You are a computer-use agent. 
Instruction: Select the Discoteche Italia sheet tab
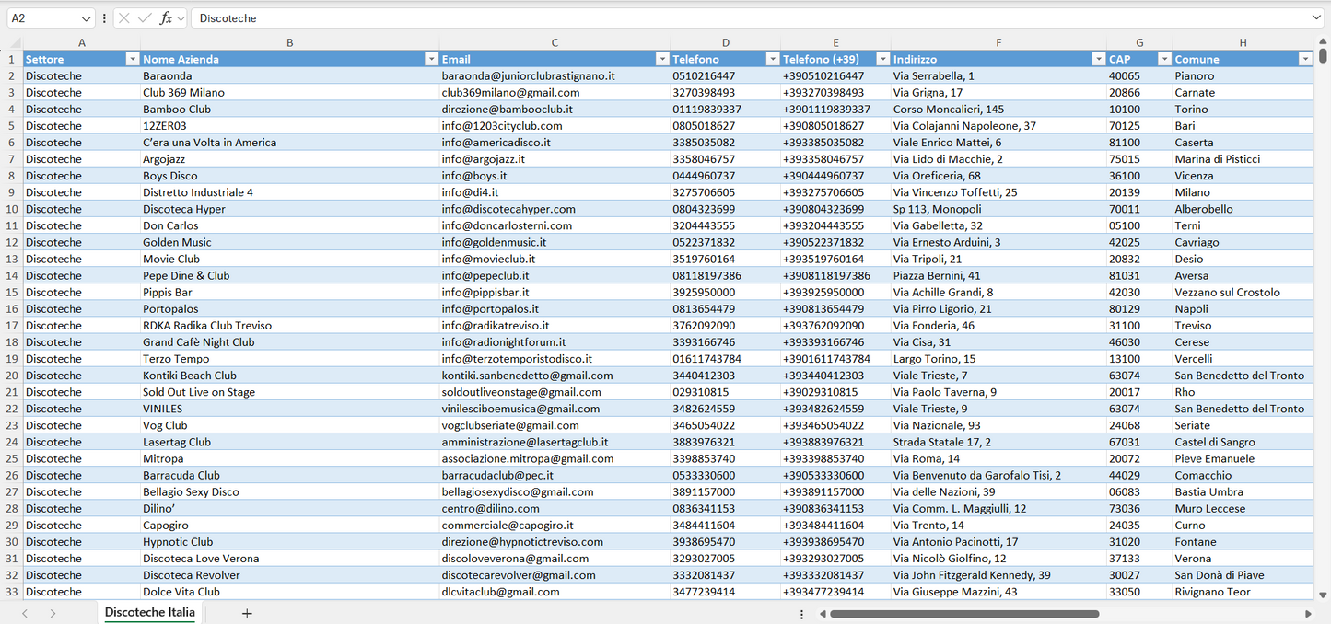click(x=150, y=612)
